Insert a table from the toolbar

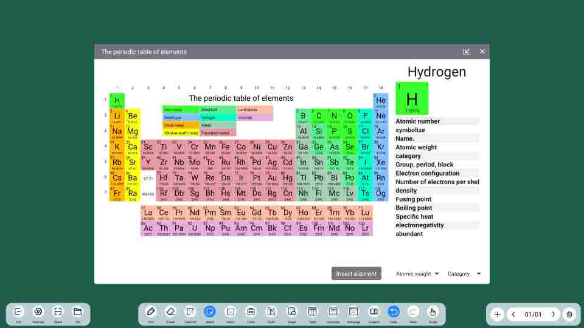click(x=312, y=312)
